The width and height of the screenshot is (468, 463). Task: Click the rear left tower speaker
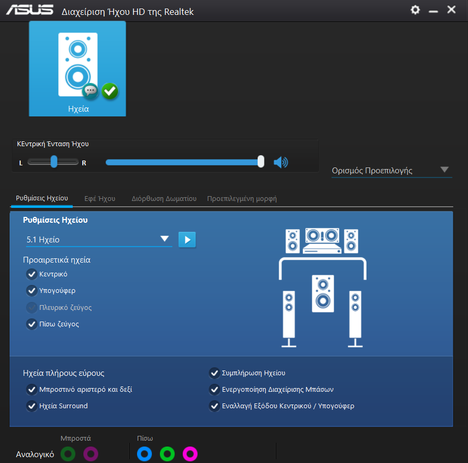(x=289, y=319)
